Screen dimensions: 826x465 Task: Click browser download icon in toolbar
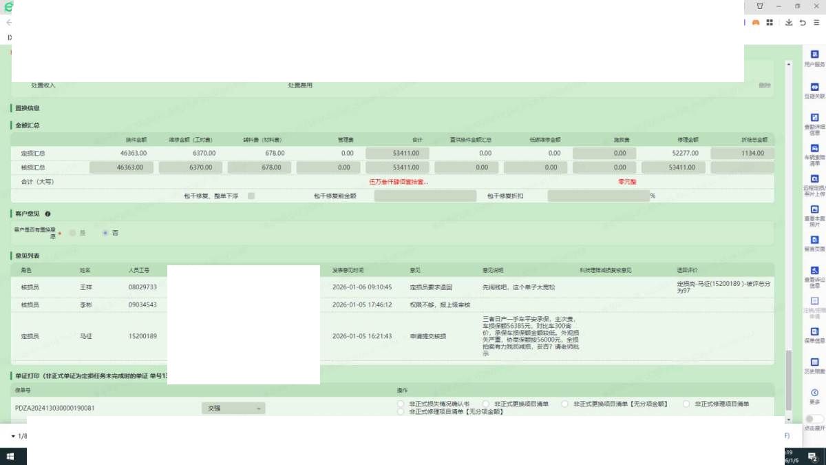pyautogui.click(x=789, y=23)
